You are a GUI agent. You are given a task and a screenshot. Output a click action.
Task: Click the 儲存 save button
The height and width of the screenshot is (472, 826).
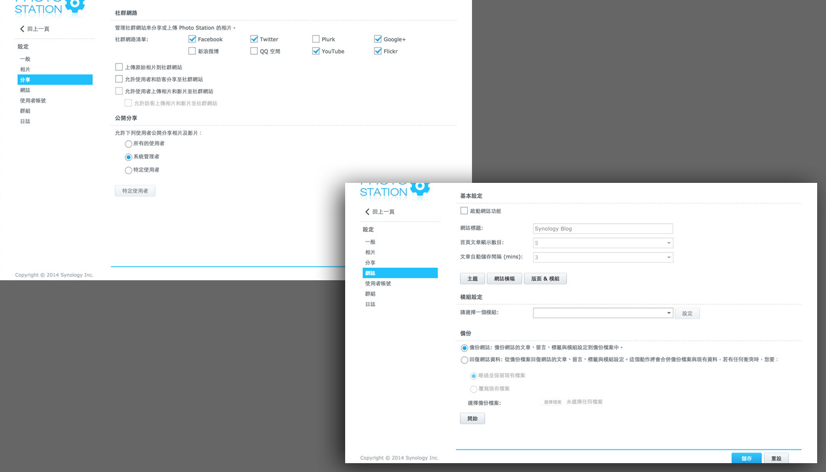coord(746,458)
